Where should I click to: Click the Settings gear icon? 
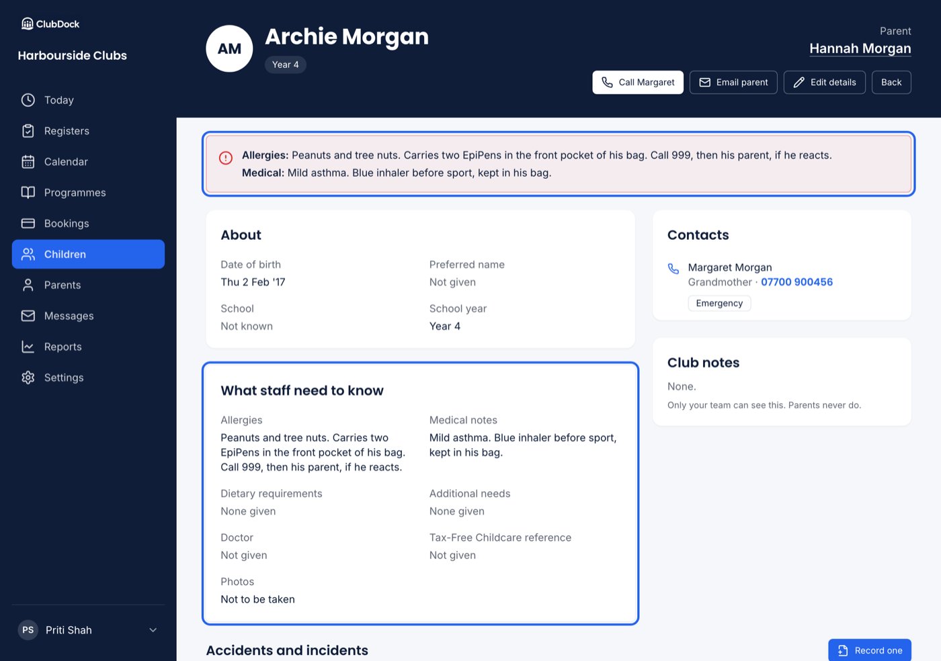pos(28,378)
